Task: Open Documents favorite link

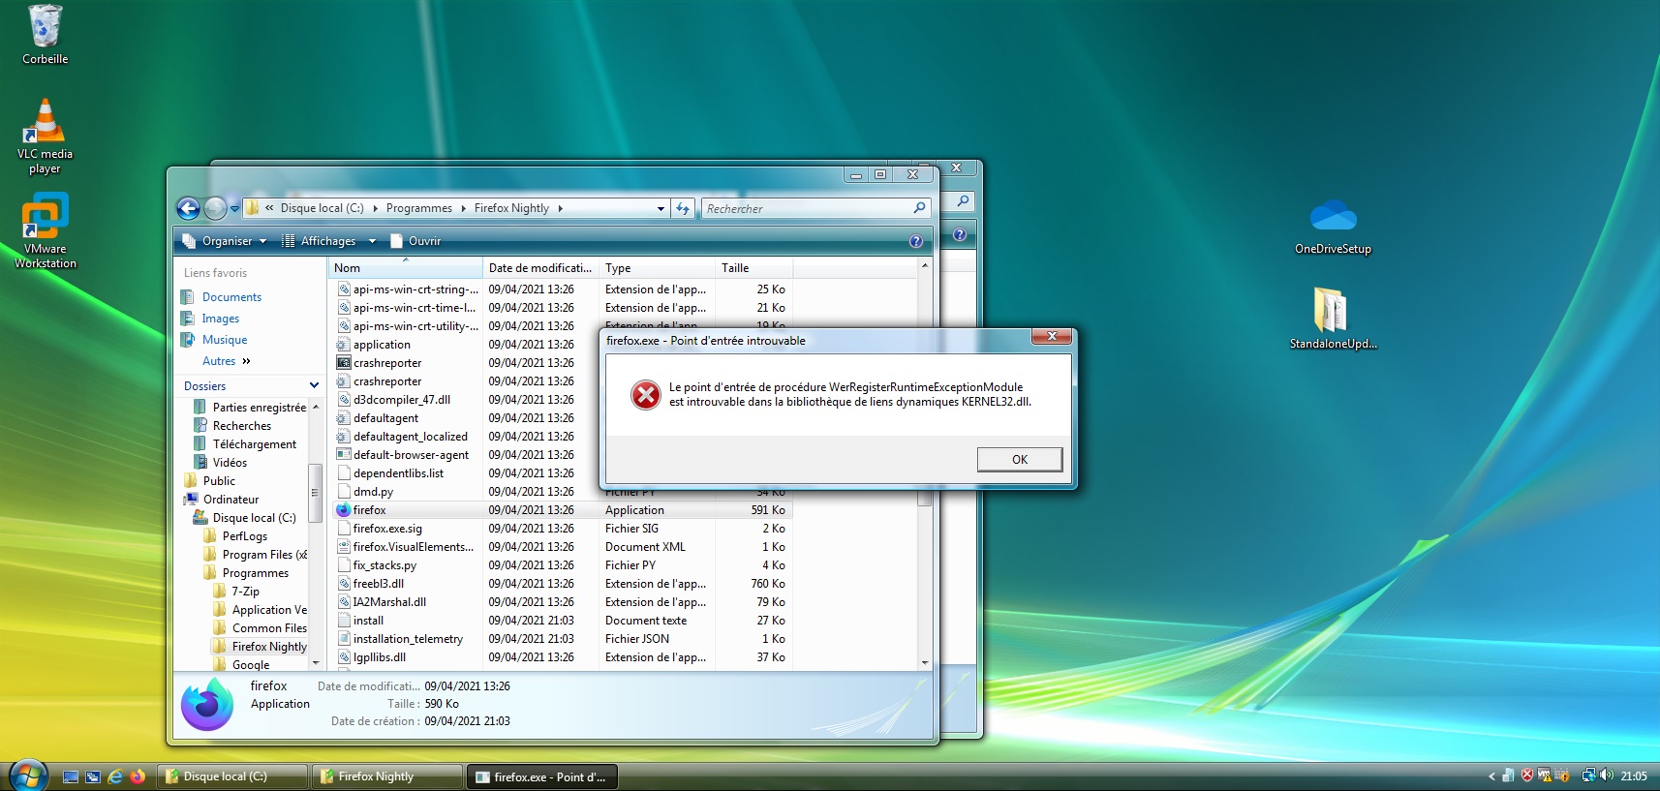Action: (x=231, y=297)
